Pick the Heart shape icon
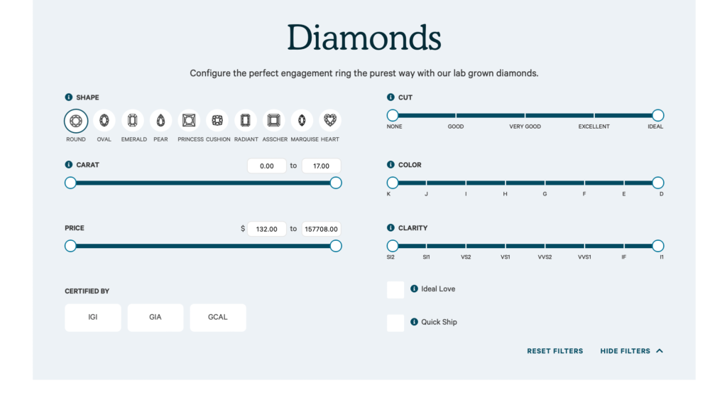727x393 pixels. tap(330, 121)
